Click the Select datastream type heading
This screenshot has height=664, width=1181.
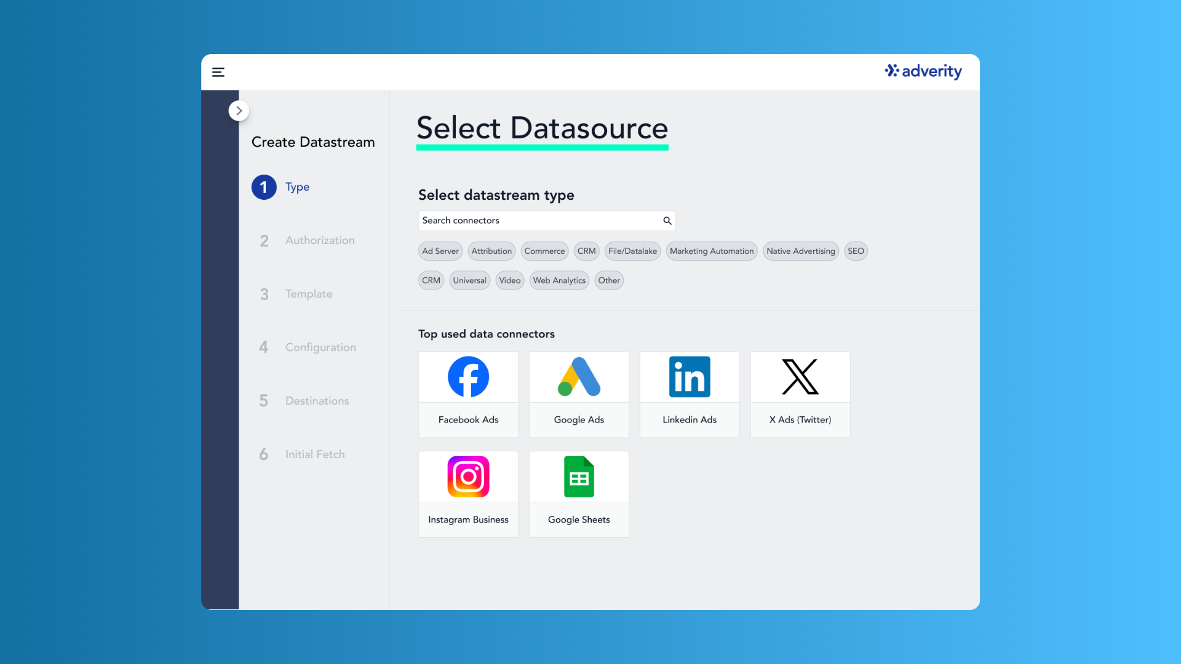[x=496, y=195]
